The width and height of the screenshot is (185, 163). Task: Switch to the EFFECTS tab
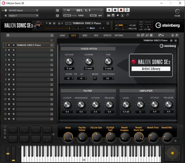tap(107, 36)
